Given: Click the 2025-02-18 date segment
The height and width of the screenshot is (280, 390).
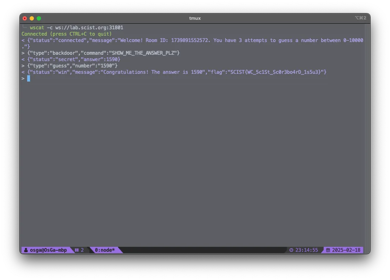Looking at the screenshot, I should coord(346,250).
